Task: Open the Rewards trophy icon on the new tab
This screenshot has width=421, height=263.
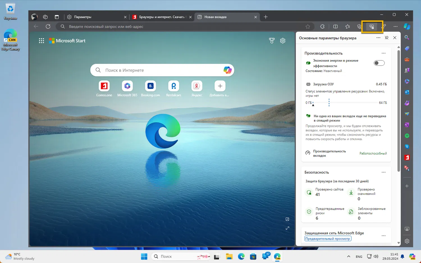Action: pos(272,41)
